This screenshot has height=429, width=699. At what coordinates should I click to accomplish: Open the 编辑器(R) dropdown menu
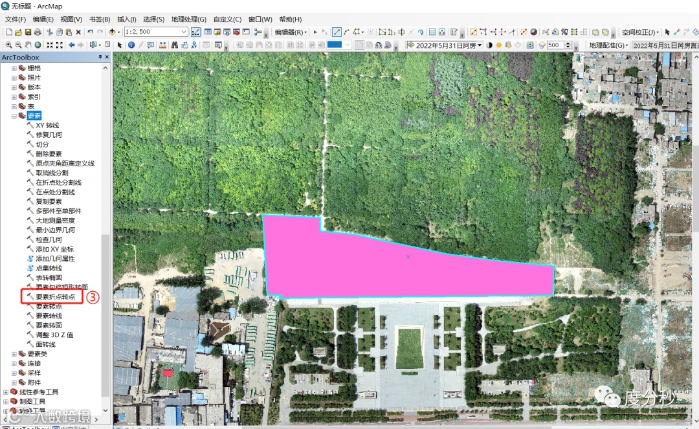coord(290,32)
